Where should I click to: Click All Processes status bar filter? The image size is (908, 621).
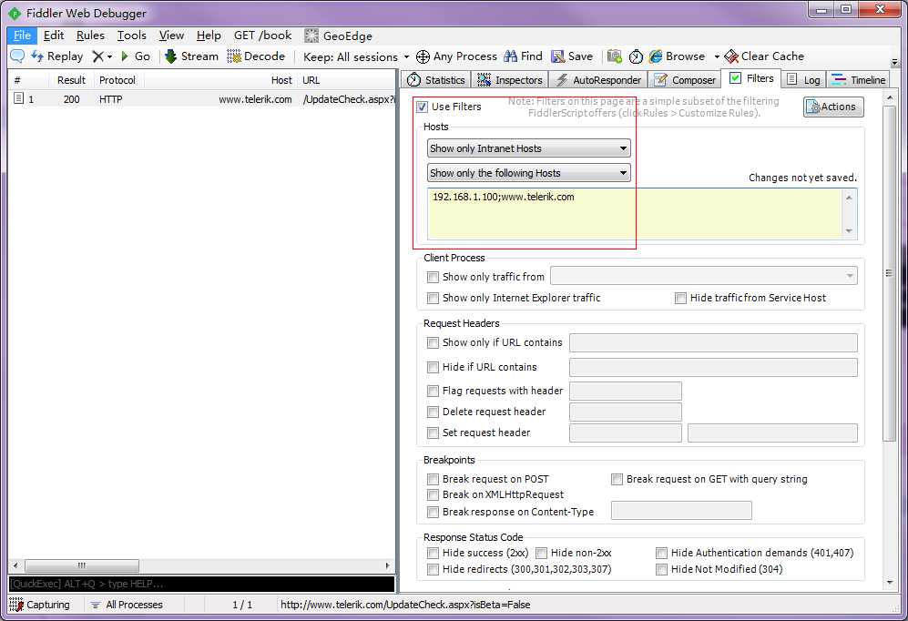[x=127, y=605]
